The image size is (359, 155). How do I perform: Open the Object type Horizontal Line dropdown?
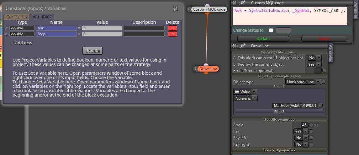pyautogui.click(x=303, y=82)
